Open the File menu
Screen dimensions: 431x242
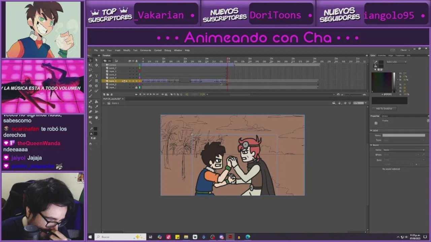[x=96, y=50]
